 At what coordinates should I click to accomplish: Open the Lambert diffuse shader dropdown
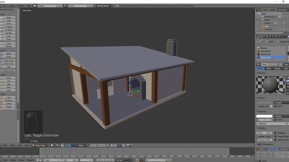281,103
